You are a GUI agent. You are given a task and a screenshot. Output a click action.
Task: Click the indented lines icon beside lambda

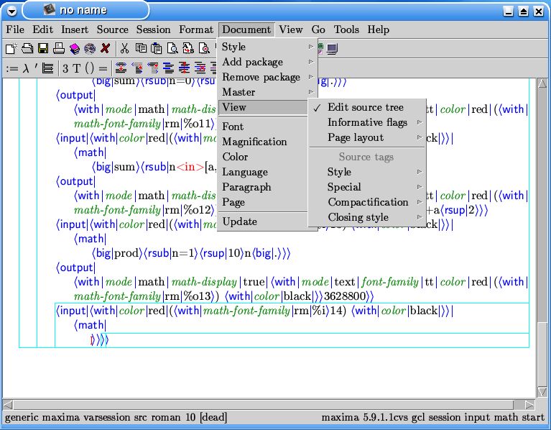[47, 68]
